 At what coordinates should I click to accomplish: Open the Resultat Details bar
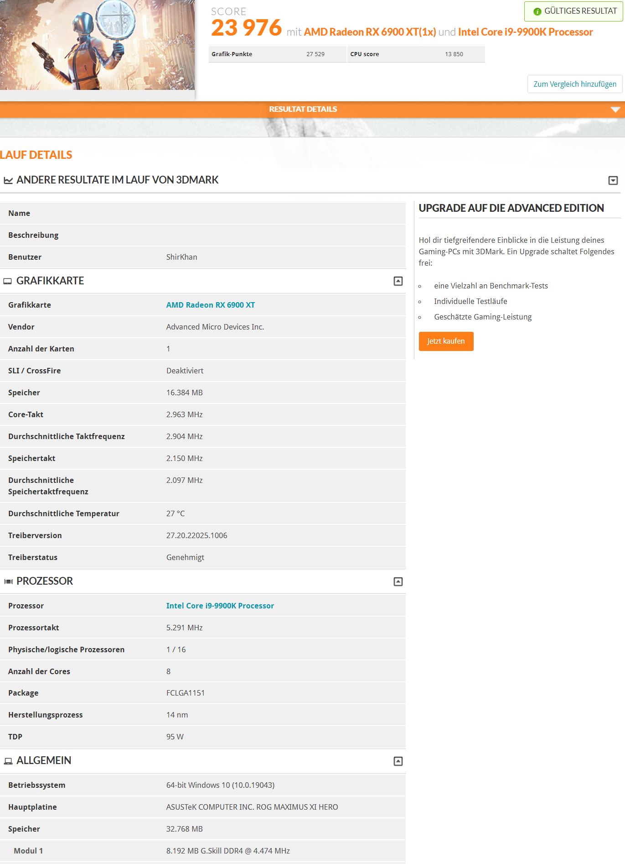(x=312, y=110)
